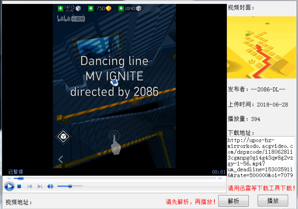Screen dimensions: 298x209
Task: Click the yellow video cover thumbnail
Action: pos(262,47)
